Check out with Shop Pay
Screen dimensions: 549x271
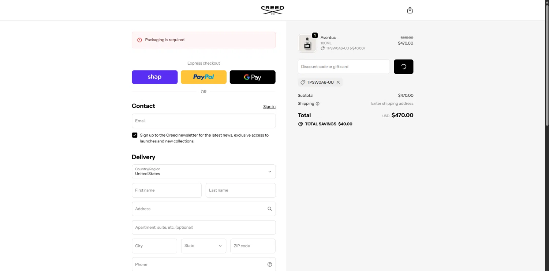click(x=154, y=77)
